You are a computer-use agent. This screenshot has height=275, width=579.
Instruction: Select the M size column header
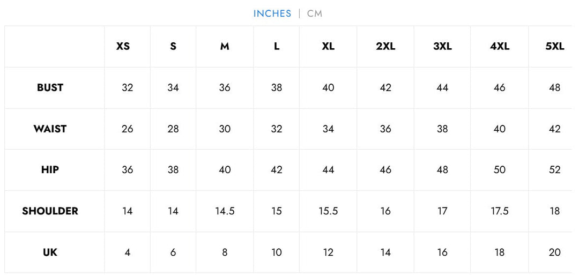[225, 47]
